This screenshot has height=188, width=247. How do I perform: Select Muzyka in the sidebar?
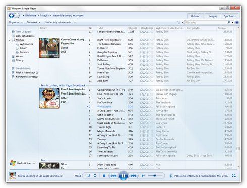coord(20,40)
